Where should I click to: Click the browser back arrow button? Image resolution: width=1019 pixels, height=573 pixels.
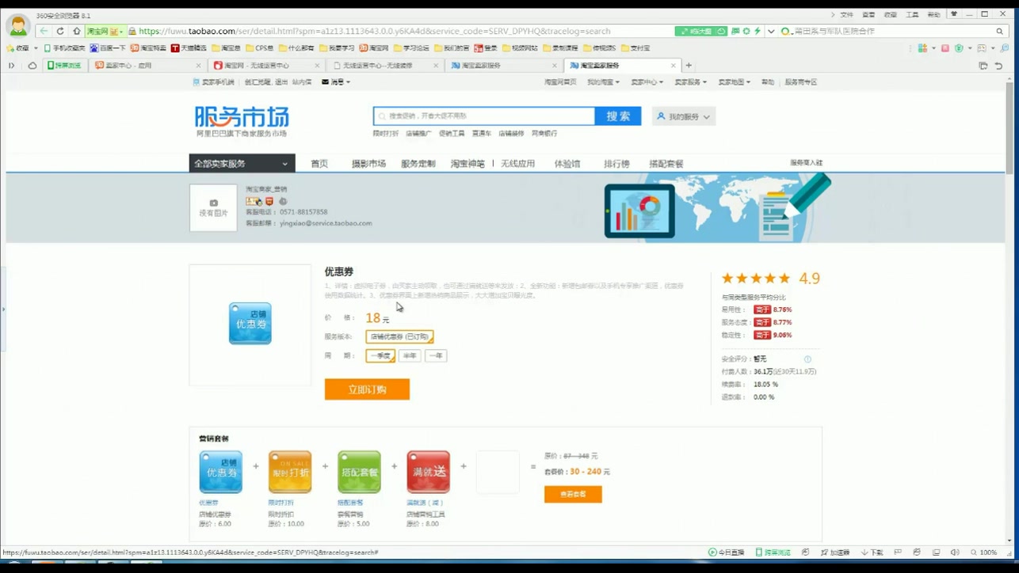pyautogui.click(x=44, y=31)
